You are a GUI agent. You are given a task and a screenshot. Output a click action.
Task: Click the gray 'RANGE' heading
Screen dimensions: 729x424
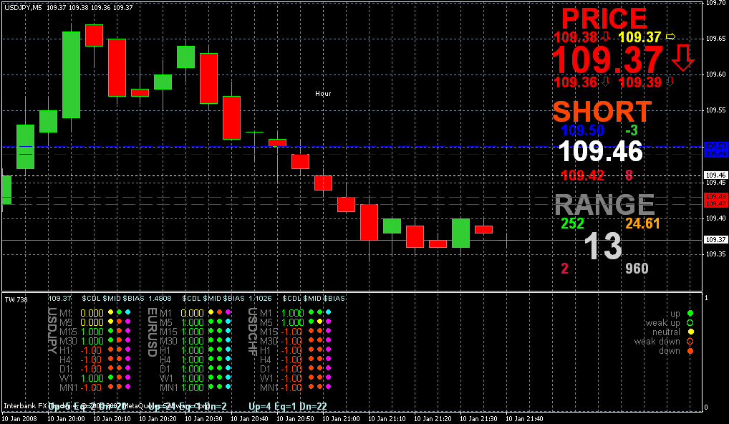604,205
